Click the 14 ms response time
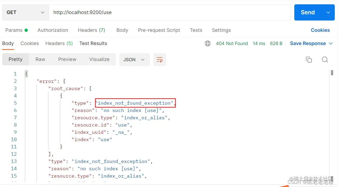 pos(259,43)
